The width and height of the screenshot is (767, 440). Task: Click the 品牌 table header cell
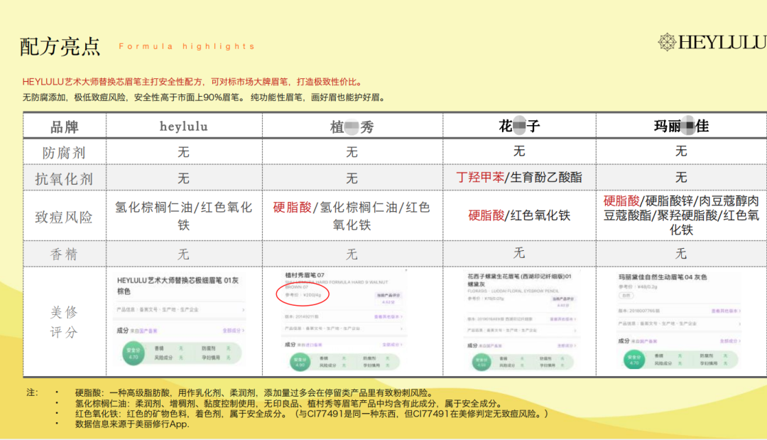point(65,127)
